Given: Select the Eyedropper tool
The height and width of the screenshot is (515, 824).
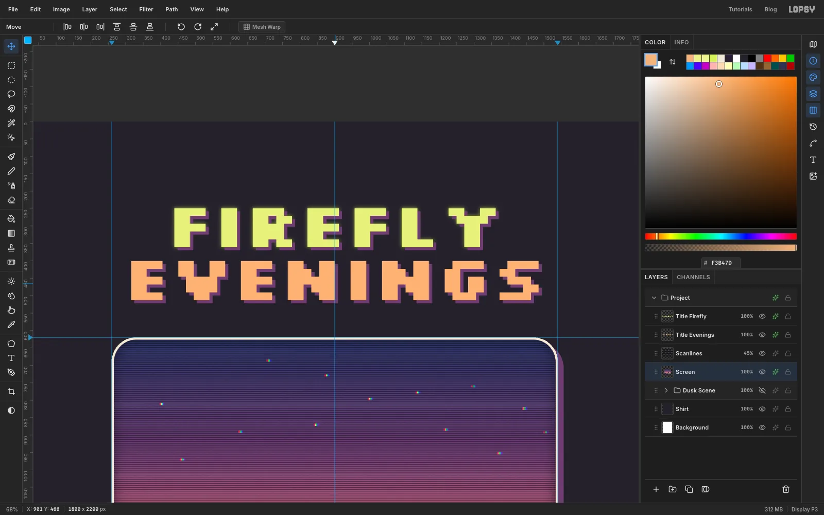Looking at the screenshot, I should [11, 324].
